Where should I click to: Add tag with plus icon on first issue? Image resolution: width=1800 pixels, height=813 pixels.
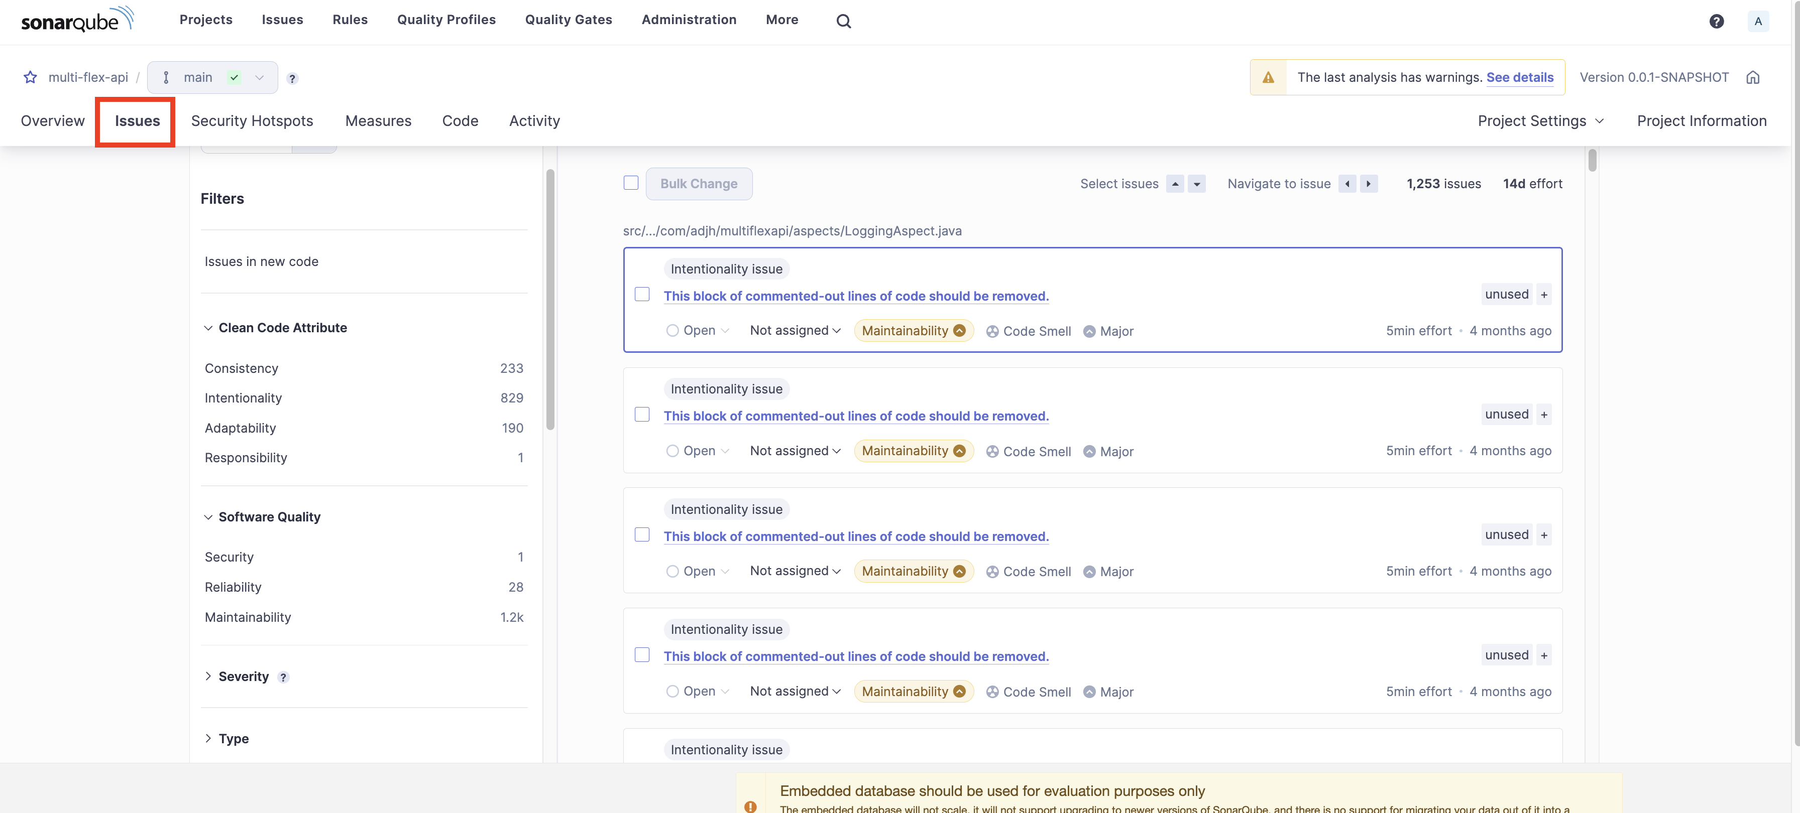1543,295
